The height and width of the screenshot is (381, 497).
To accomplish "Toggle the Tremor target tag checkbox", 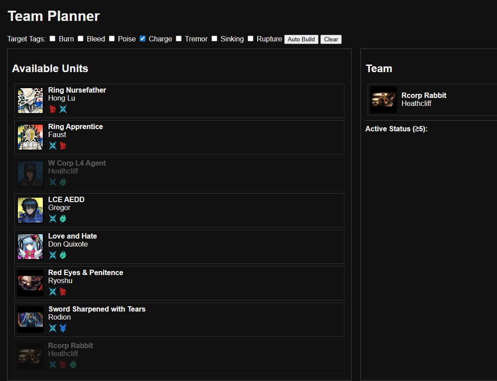I will point(179,39).
